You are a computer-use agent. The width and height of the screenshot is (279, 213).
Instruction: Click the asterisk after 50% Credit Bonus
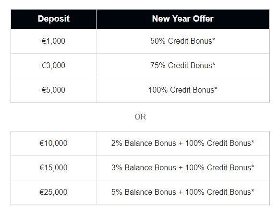214,39
